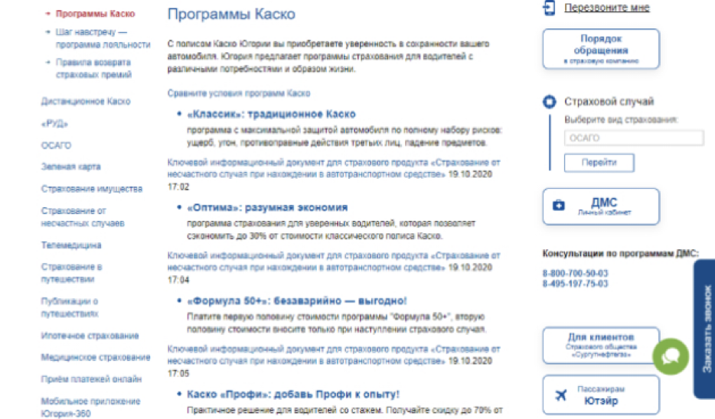Viewport: 715px width, 419px height.
Task: Open the Телемедицина sidebar item
Action: point(70,245)
